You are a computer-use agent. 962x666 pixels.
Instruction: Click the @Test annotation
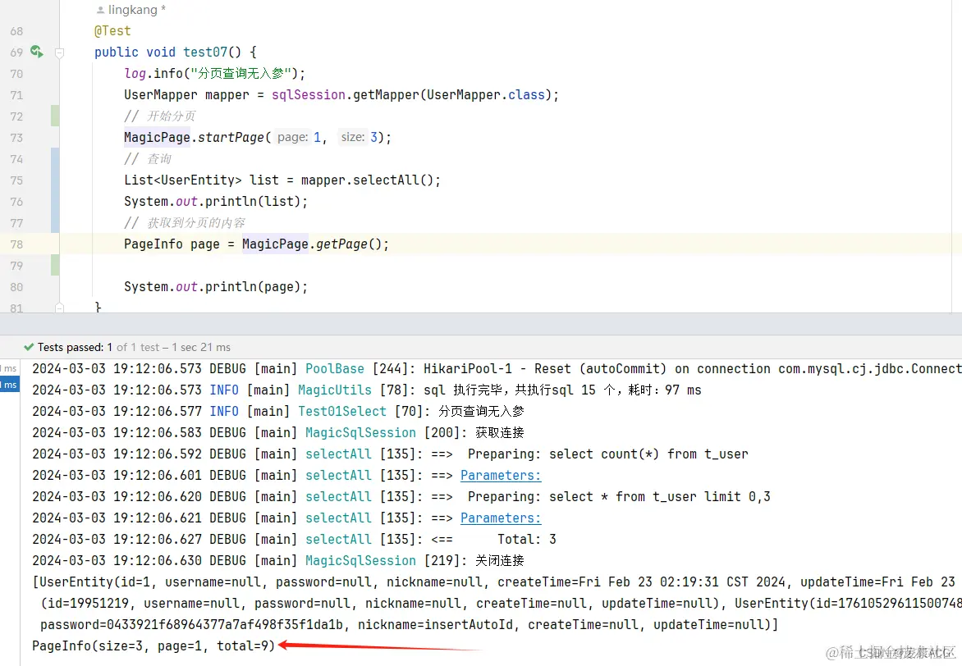tap(112, 30)
